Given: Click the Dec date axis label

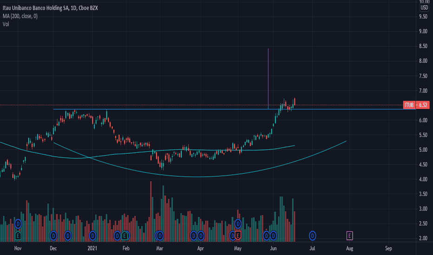Looking at the screenshot, I should coord(53,249).
